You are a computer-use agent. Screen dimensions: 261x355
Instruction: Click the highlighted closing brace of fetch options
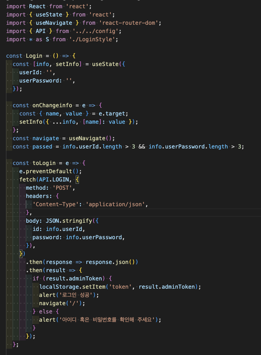coord(21,254)
